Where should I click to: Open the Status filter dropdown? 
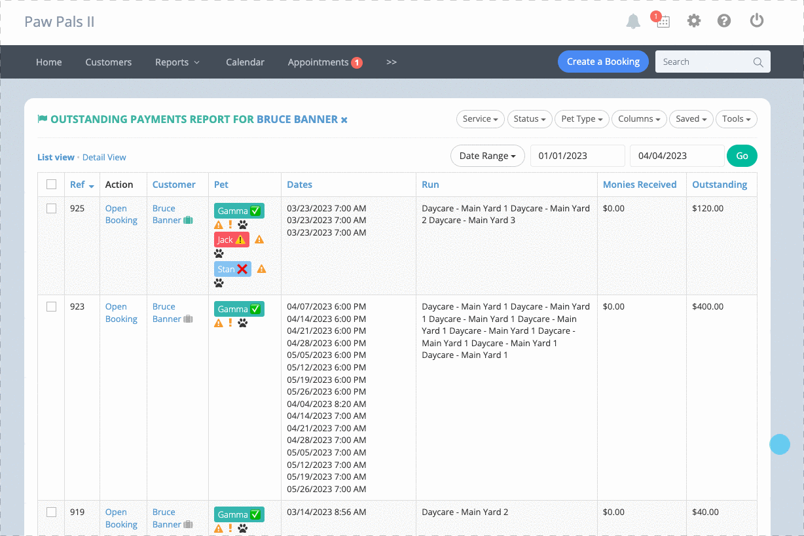pyautogui.click(x=530, y=119)
